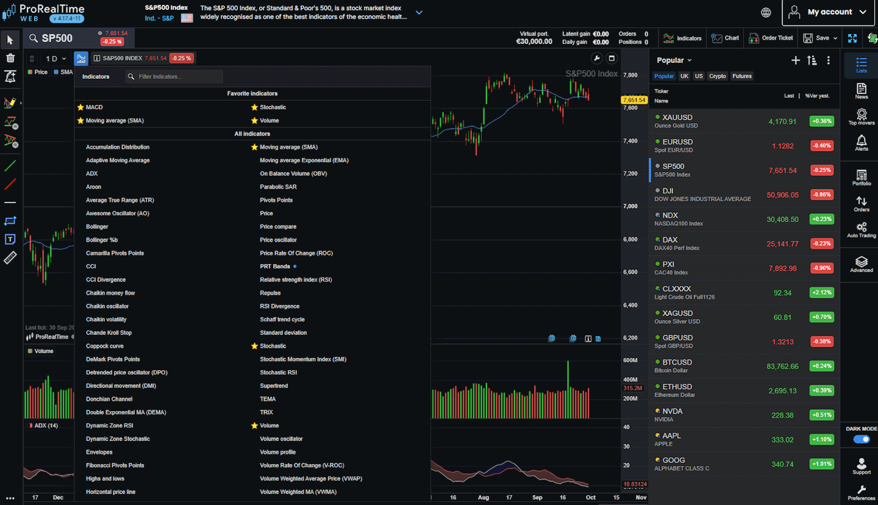
Task: Switch off the Dark Mode toggle
Action: 862,439
